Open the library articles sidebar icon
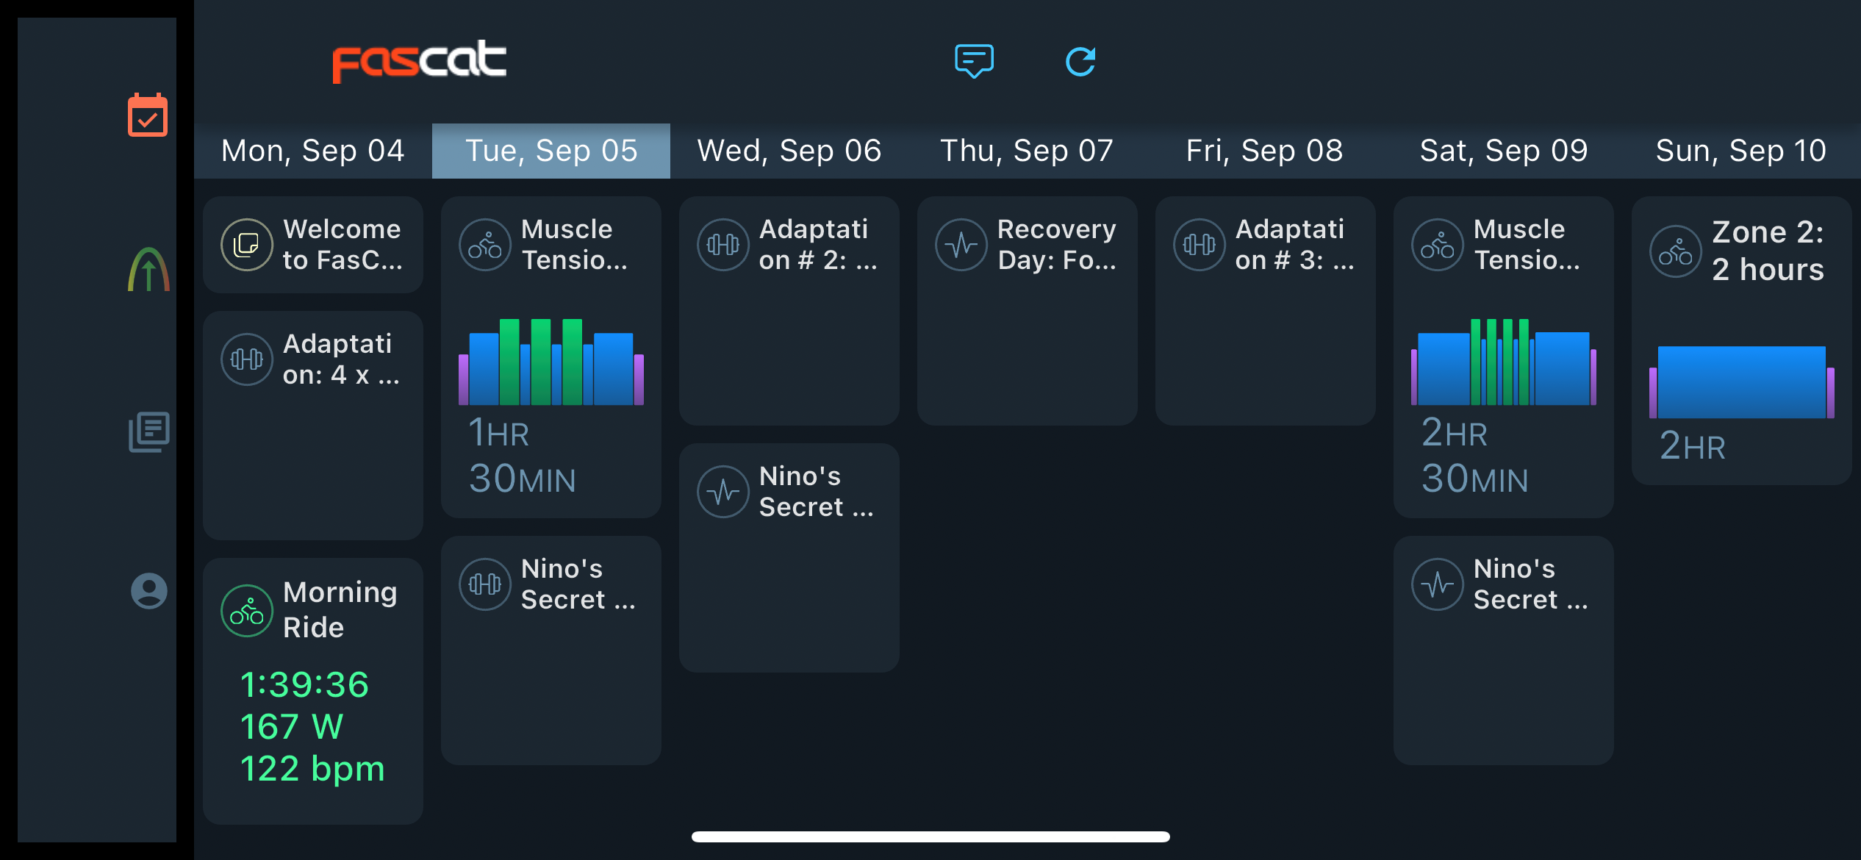Image resolution: width=1861 pixels, height=860 pixels. click(x=149, y=431)
